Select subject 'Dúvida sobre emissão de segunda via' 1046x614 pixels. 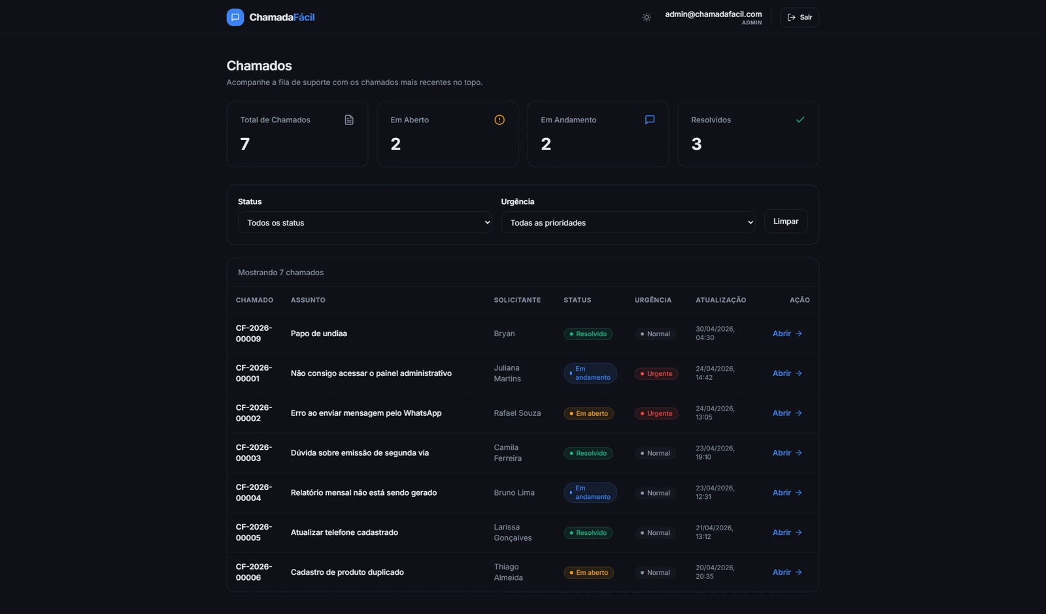pyautogui.click(x=360, y=453)
